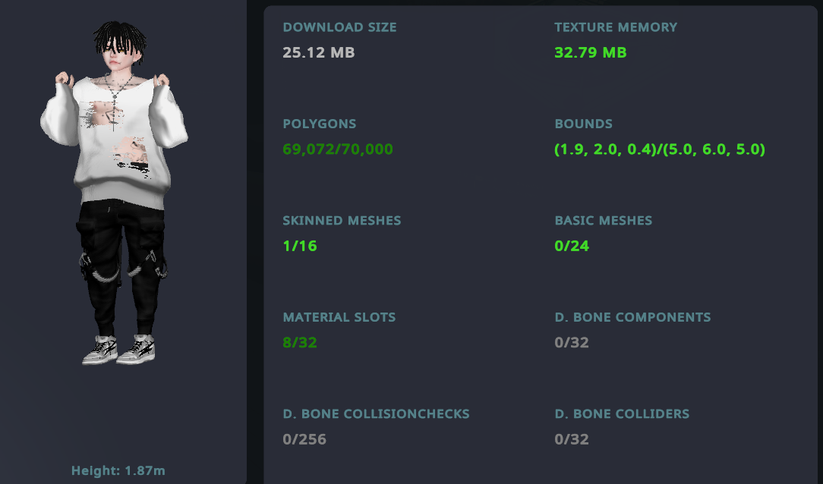Click the 0/256 collision checks value

pyautogui.click(x=304, y=439)
